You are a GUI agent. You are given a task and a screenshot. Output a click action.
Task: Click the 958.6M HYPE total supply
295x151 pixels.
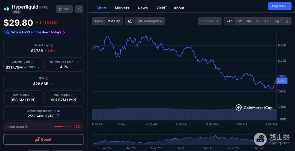pyautogui.click(x=23, y=100)
